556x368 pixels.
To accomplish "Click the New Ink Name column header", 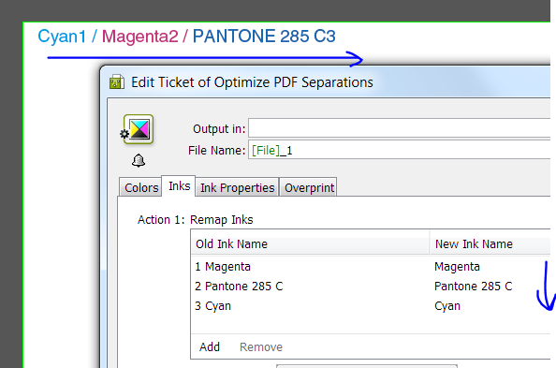I will click(x=490, y=243).
